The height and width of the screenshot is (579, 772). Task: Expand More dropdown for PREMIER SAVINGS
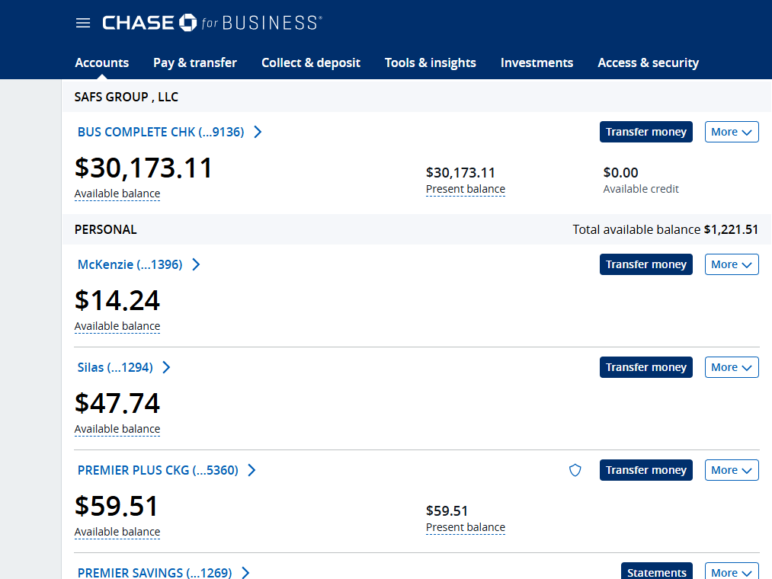pos(732,571)
